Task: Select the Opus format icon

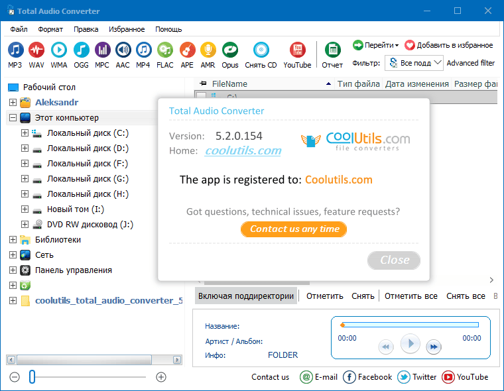Action: click(229, 50)
